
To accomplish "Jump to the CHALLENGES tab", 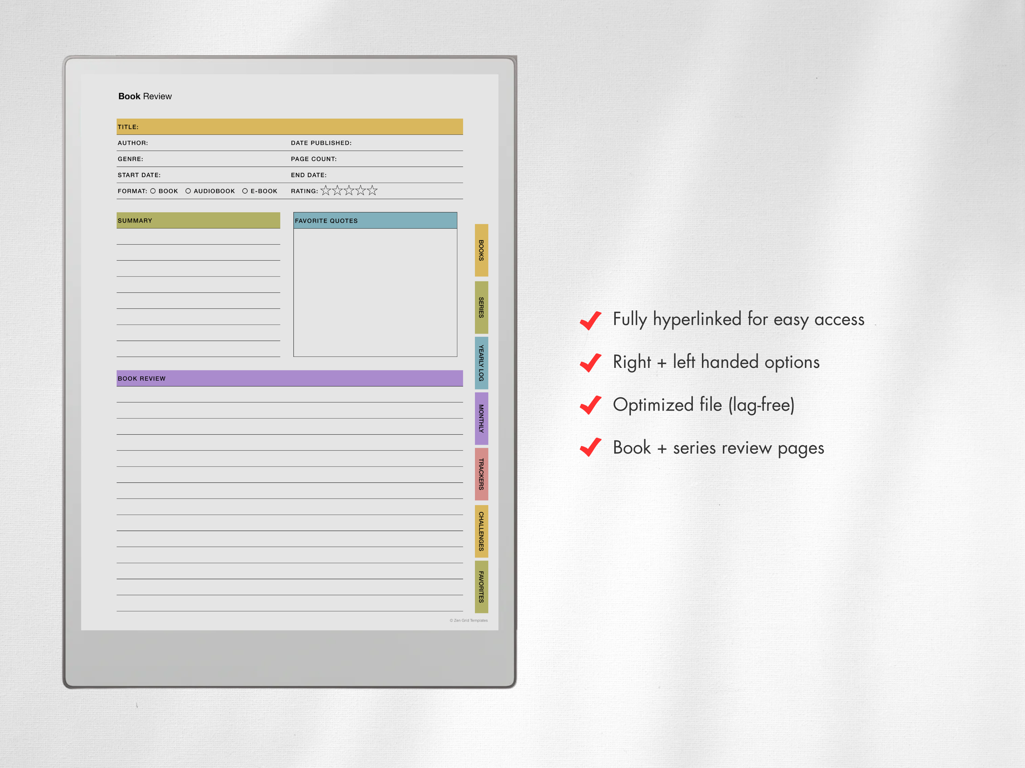I will pyautogui.click(x=481, y=531).
